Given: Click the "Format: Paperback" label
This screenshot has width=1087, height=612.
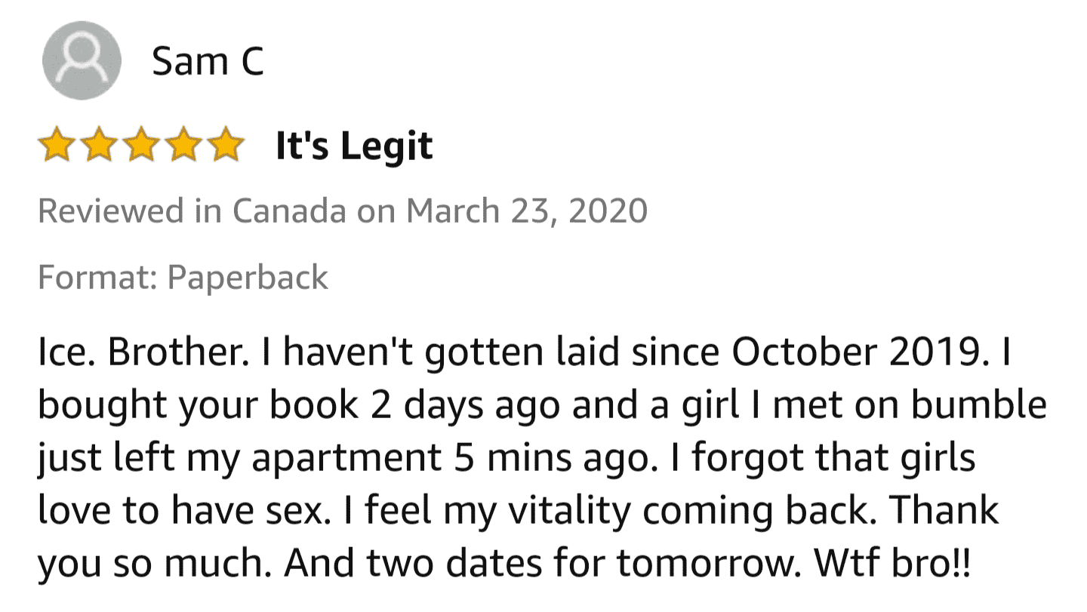Looking at the screenshot, I should pos(183,277).
